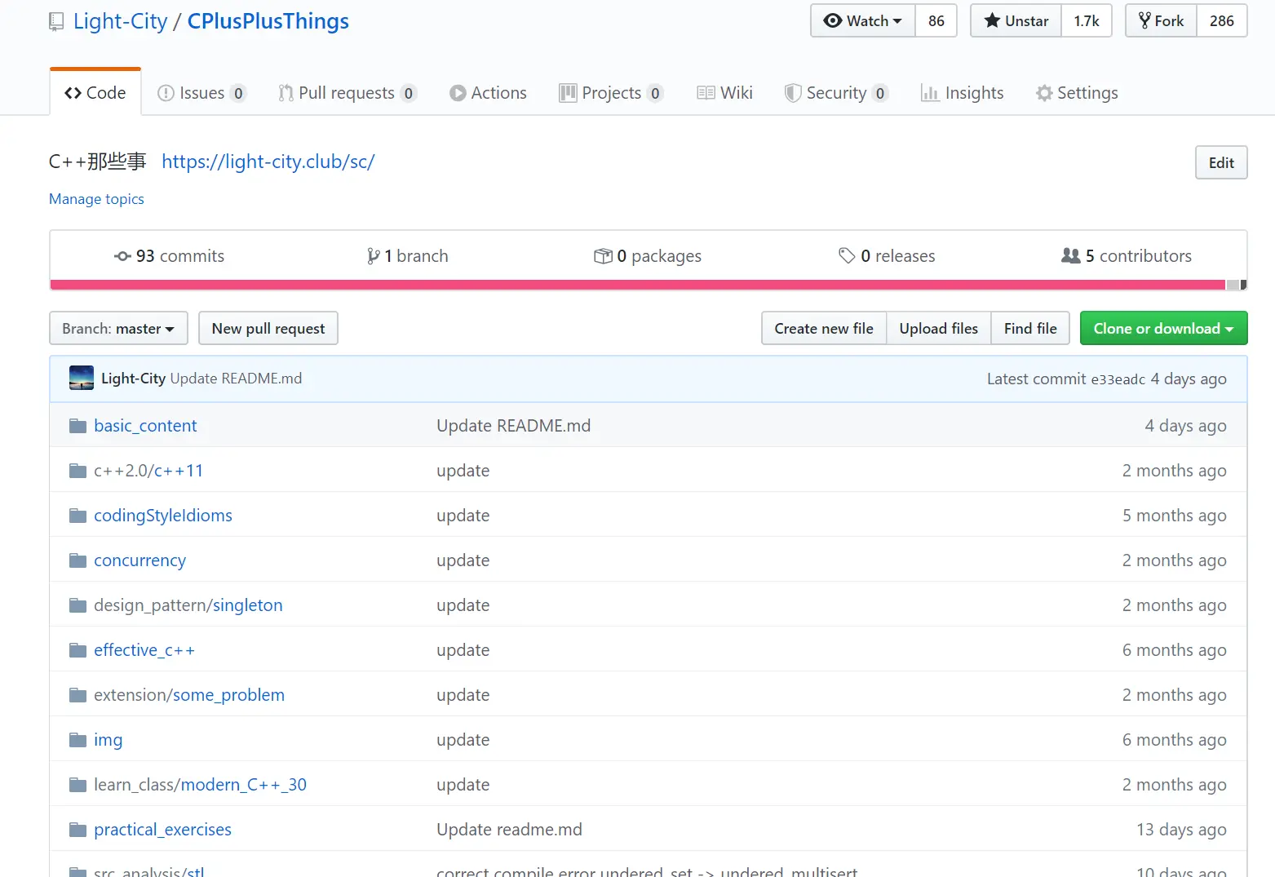View the 1 branch list
Screen dimensions: 1275x877
[x=408, y=256]
